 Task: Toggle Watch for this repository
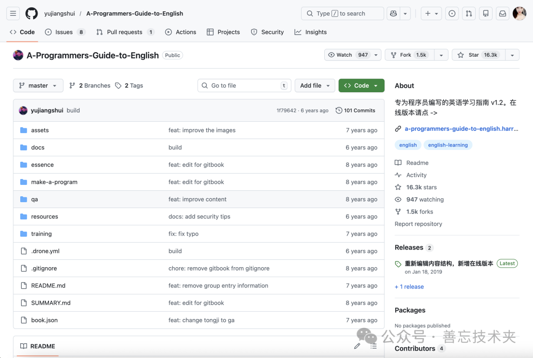tap(348, 55)
